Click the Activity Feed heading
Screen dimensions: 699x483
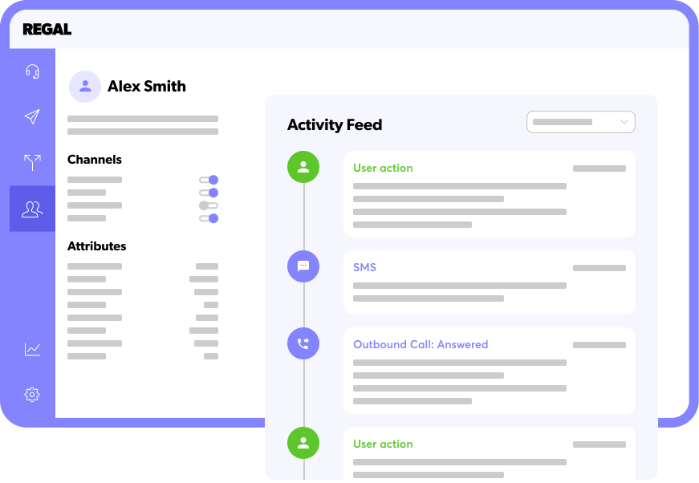tap(335, 124)
